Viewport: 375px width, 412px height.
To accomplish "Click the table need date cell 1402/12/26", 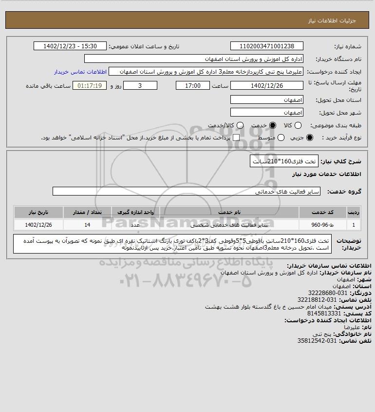I will [x=38, y=225].
